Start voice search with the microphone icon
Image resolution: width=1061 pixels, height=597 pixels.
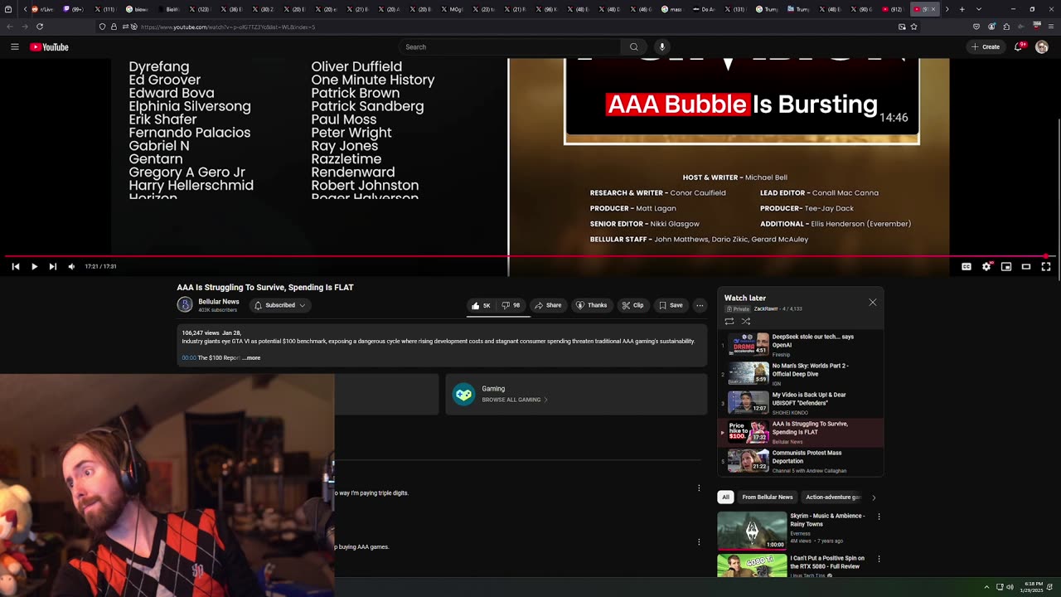[661, 47]
